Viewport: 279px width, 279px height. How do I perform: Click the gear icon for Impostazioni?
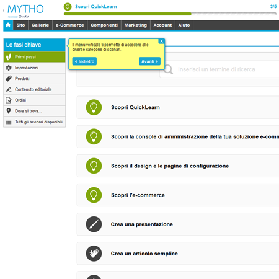[x=9, y=68]
